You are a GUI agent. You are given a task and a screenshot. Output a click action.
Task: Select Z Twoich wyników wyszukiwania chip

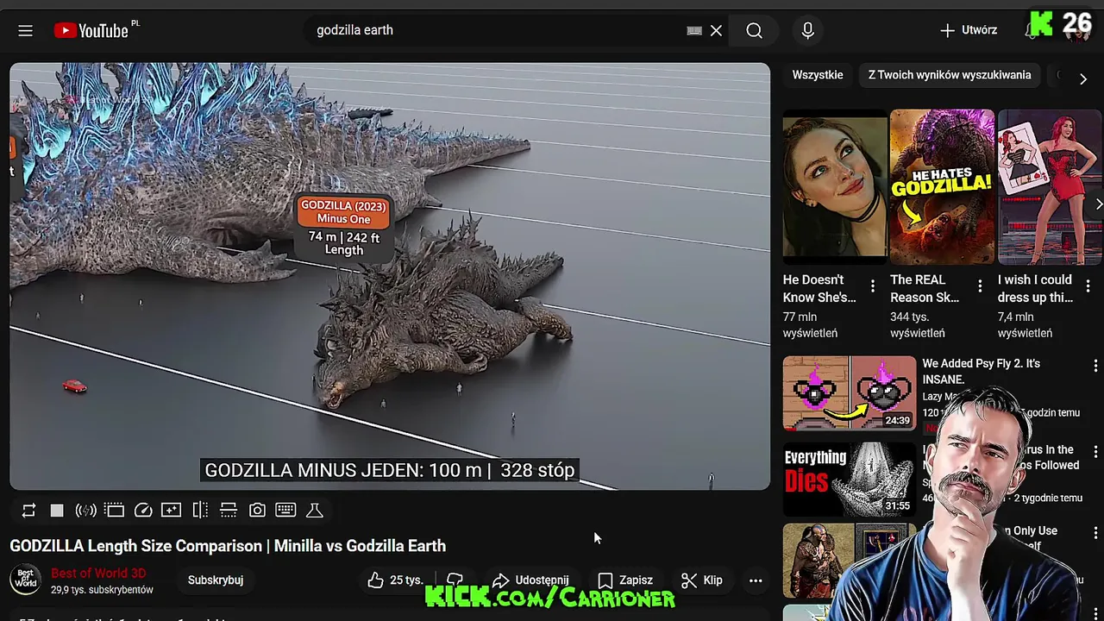pos(950,75)
